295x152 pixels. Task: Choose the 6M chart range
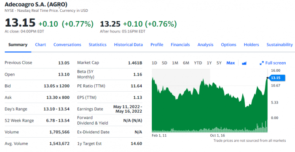pyautogui.click(x=186, y=63)
